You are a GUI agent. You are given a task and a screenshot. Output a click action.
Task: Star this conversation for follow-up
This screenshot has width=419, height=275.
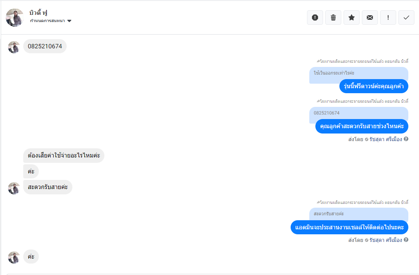click(352, 17)
